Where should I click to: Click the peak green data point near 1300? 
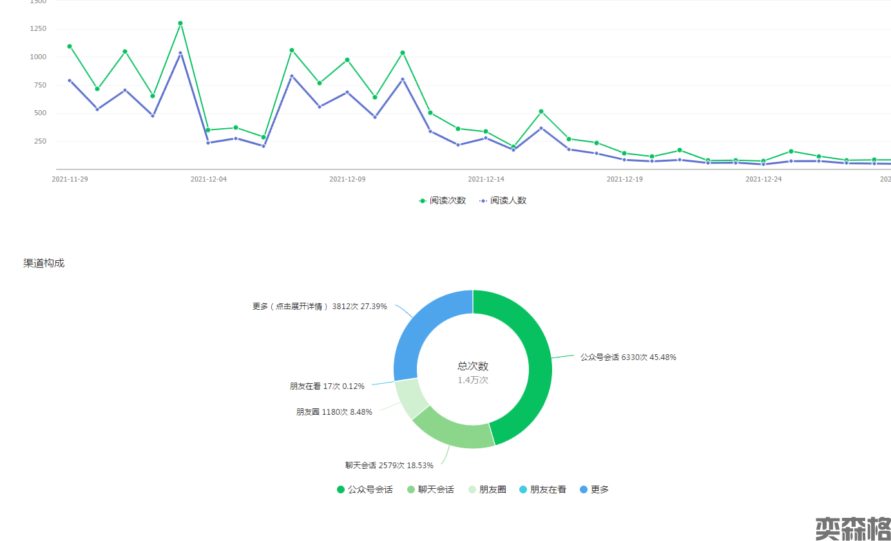tap(180, 23)
